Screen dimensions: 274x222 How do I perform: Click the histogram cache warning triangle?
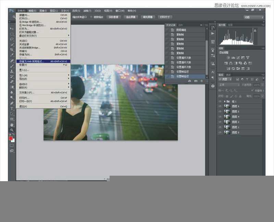click(255, 31)
